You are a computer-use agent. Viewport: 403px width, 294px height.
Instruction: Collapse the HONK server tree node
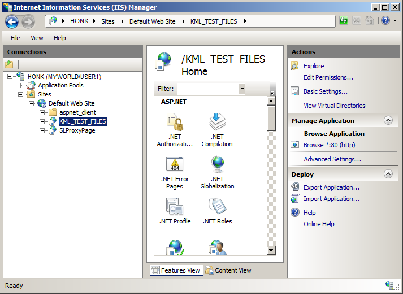tap(10, 76)
